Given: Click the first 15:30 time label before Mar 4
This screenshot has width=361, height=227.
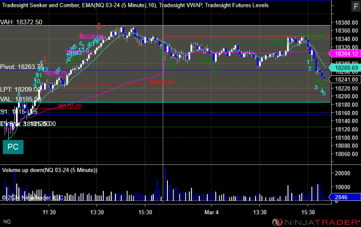Looking at the screenshot, I should pos(145,212).
